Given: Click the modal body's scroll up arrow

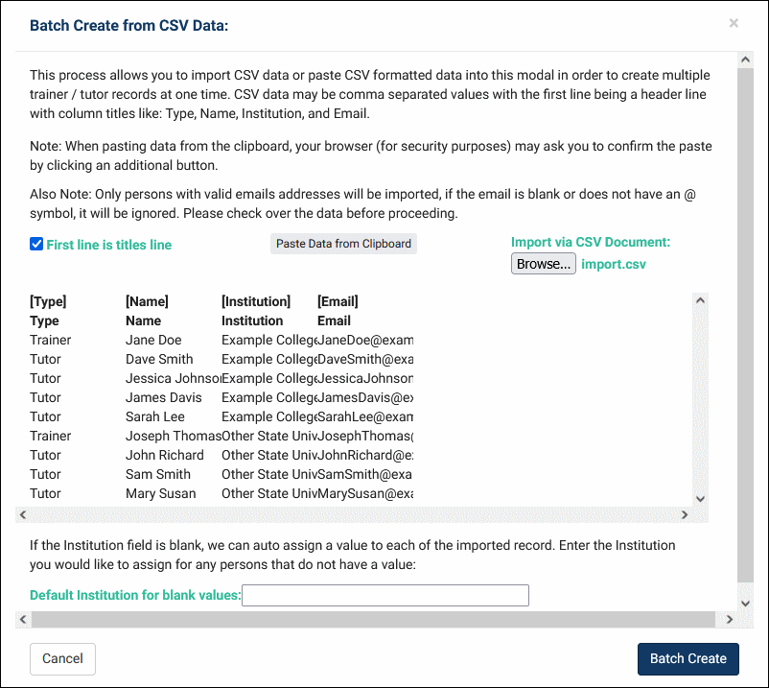Looking at the screenshot, I should coord(745,59).
